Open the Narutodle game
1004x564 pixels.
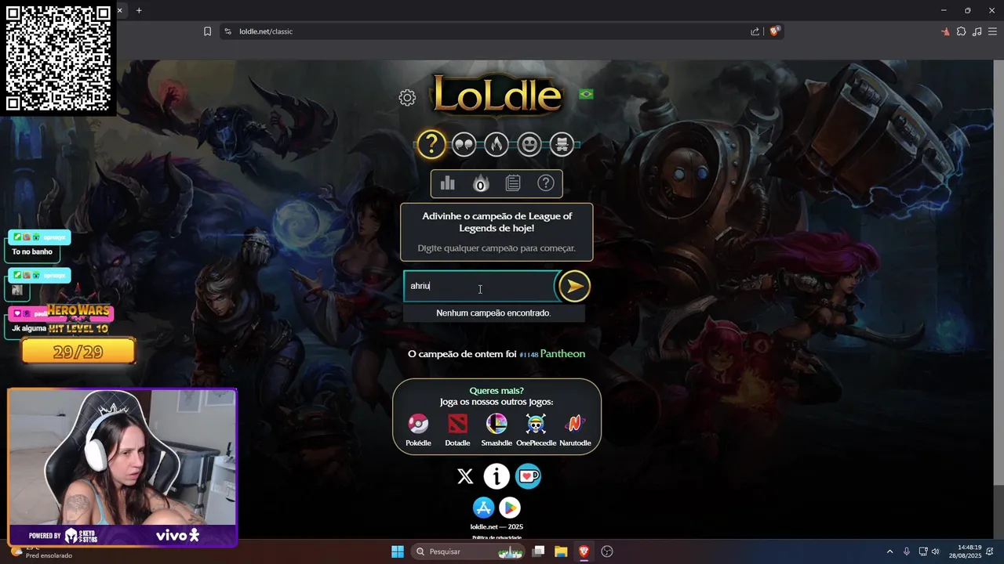(x=575, y=429)
